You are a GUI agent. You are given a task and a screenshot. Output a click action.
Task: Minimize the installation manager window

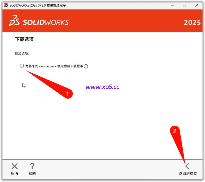click(172, 5)
